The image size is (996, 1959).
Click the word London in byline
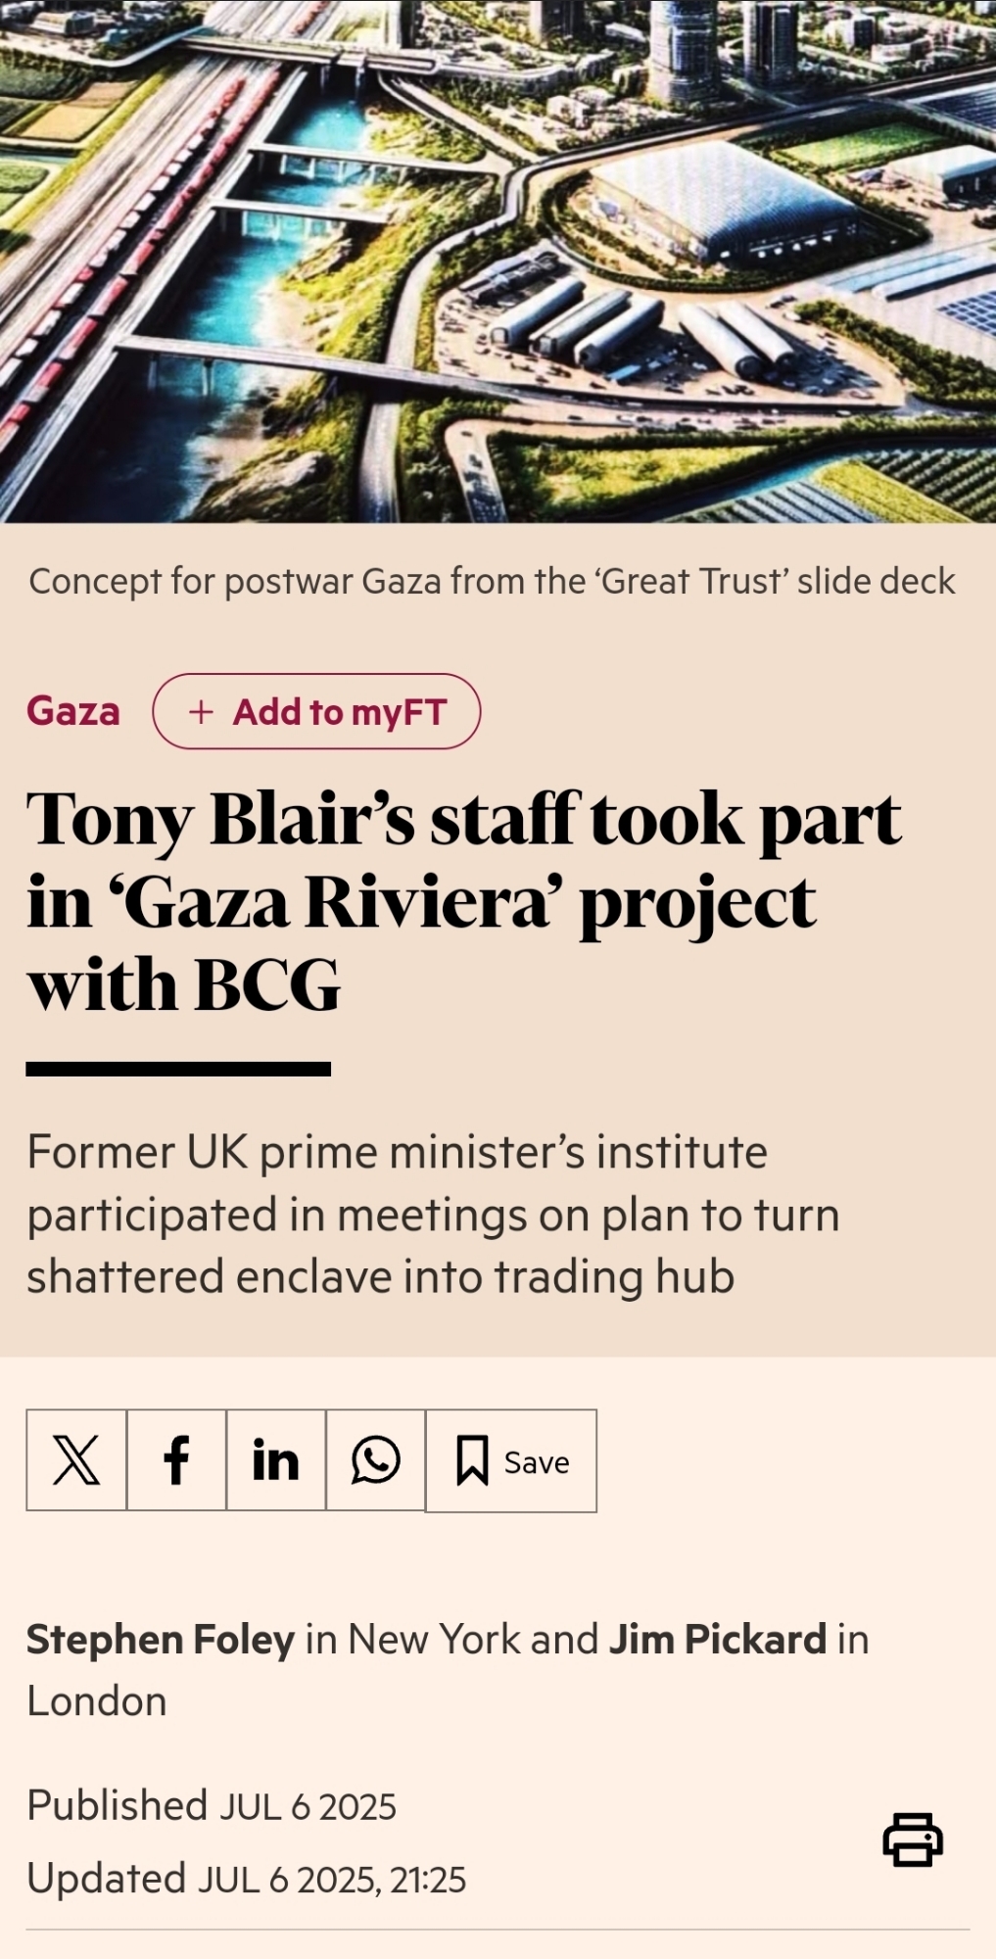[x=97, y=1701]
